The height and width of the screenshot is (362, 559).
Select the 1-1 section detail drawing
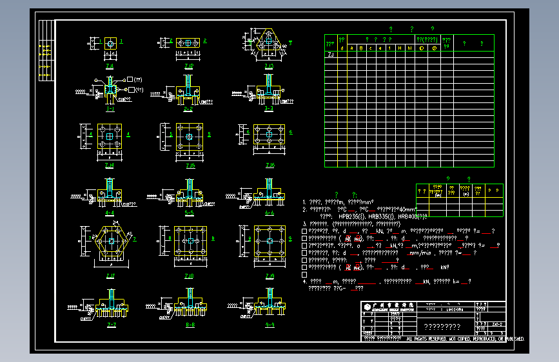110,90
